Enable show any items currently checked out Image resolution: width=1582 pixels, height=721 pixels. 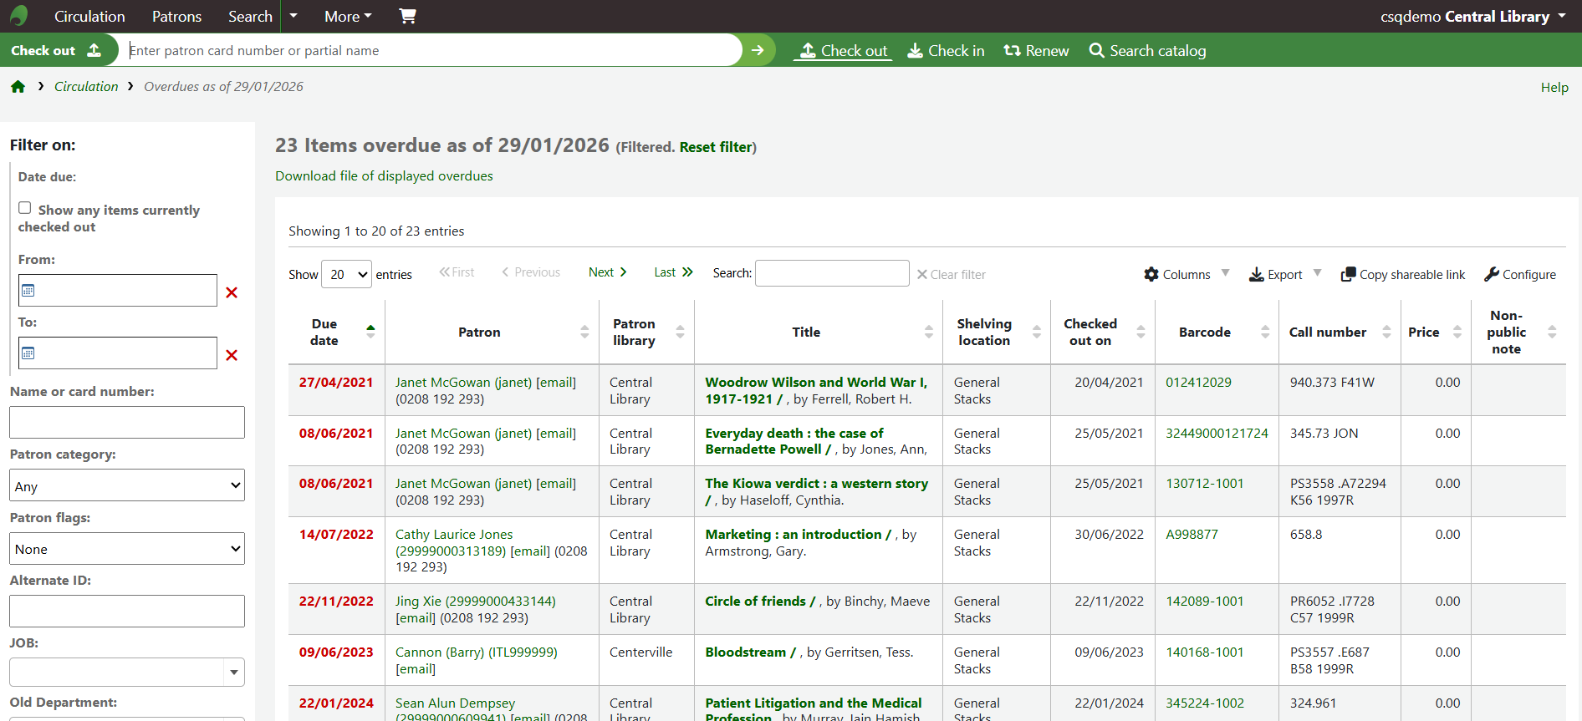point(25,208)
